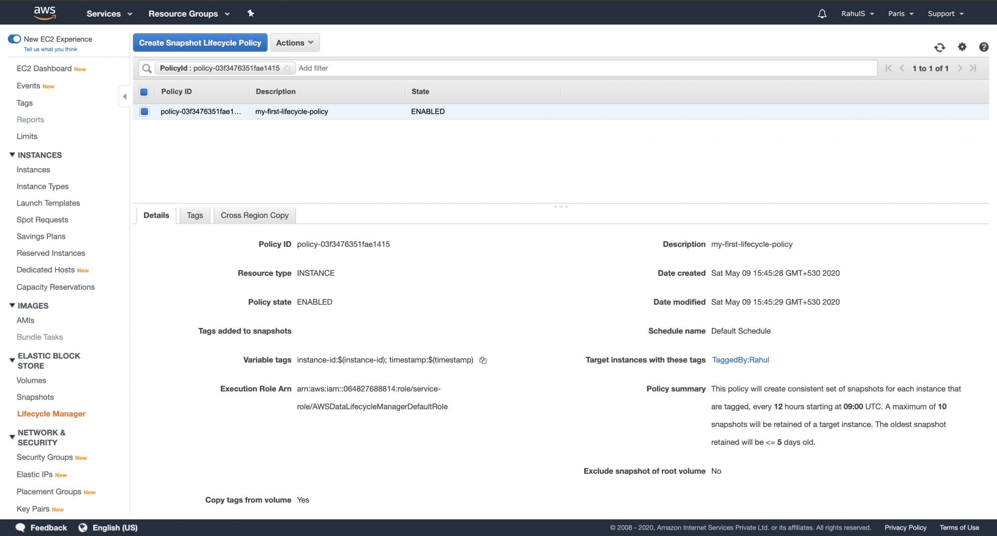
Task: Click the search magnifier in the filter bar
Action: tap(147, 68)
